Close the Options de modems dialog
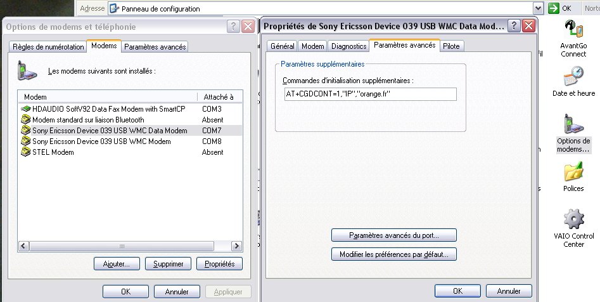The height and width of the screenshot is (302, 600). tap(248, 27)
